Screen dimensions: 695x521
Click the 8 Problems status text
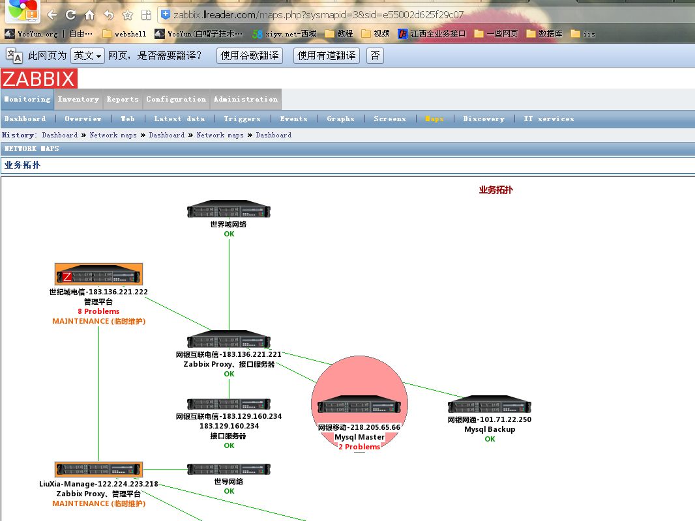click(98, 311)
